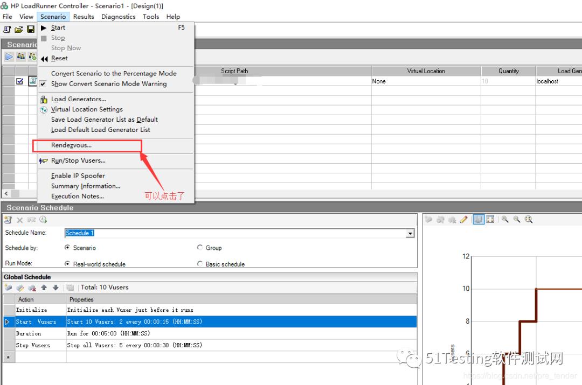The height and width of the screenshot is (385, 582).
Task: Open the View menu
Action: click(x=26, y=17)
